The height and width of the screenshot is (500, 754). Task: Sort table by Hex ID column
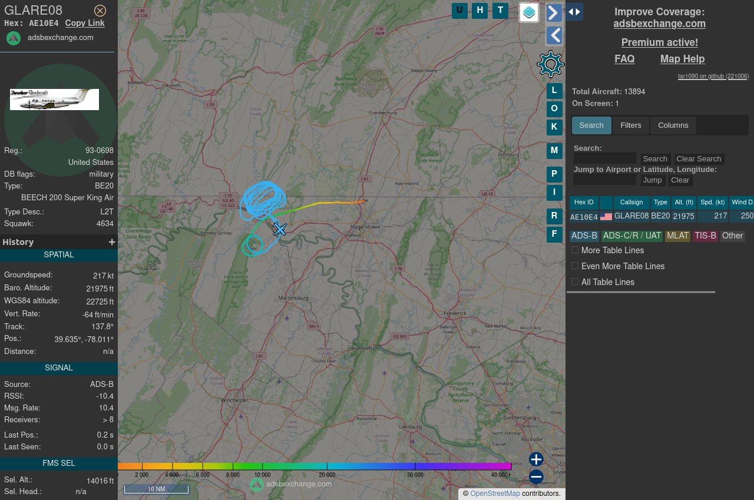(584, 203)
